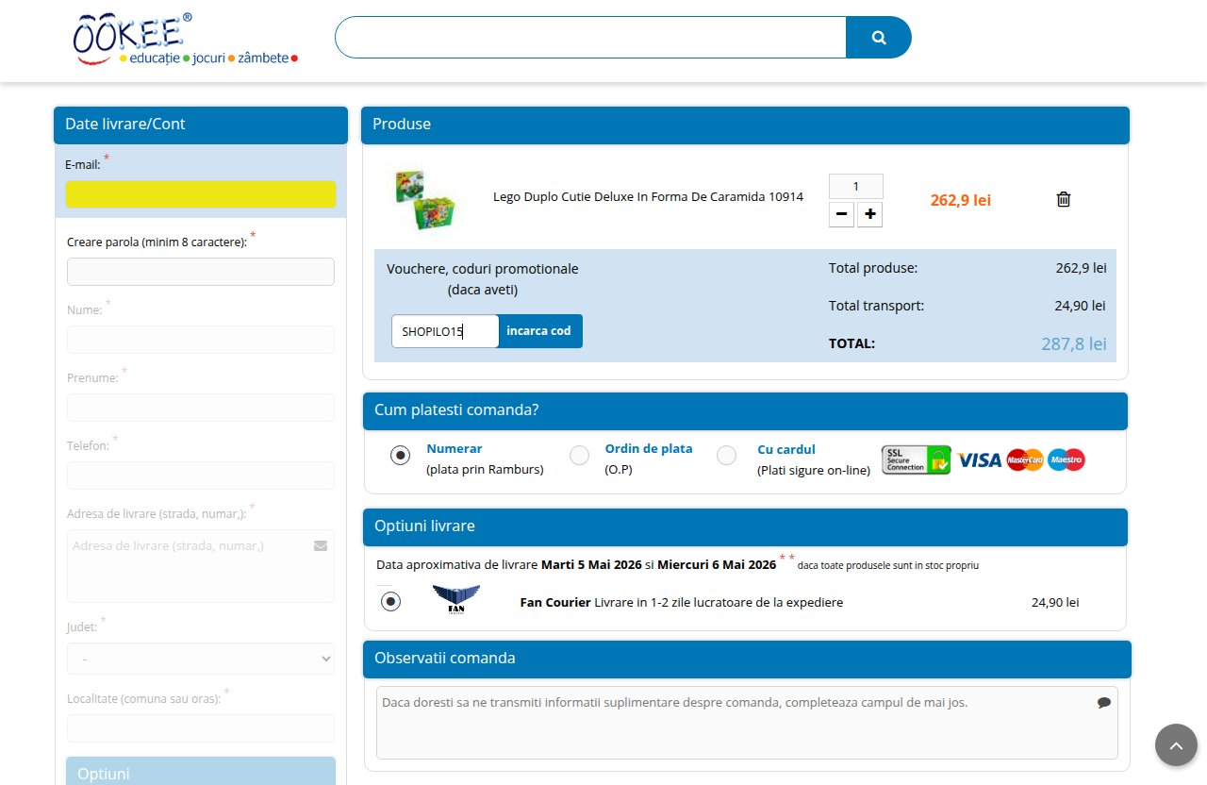
Task: Click the orange 262,9 lei product price
Action: pyautogui.click(x=960, y=200)
